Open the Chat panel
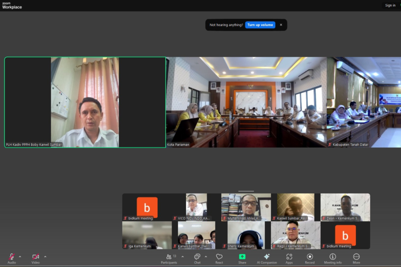The height and width of the screenshot is (267, 401). click(197, 258)
